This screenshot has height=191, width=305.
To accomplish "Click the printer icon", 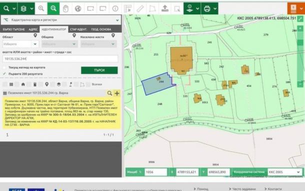I will [207, 8].
